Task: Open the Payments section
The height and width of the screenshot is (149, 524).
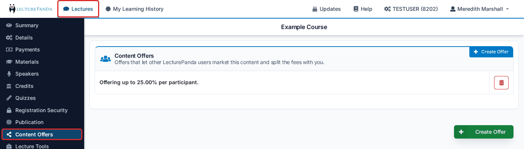Action: tap(42, 50)
